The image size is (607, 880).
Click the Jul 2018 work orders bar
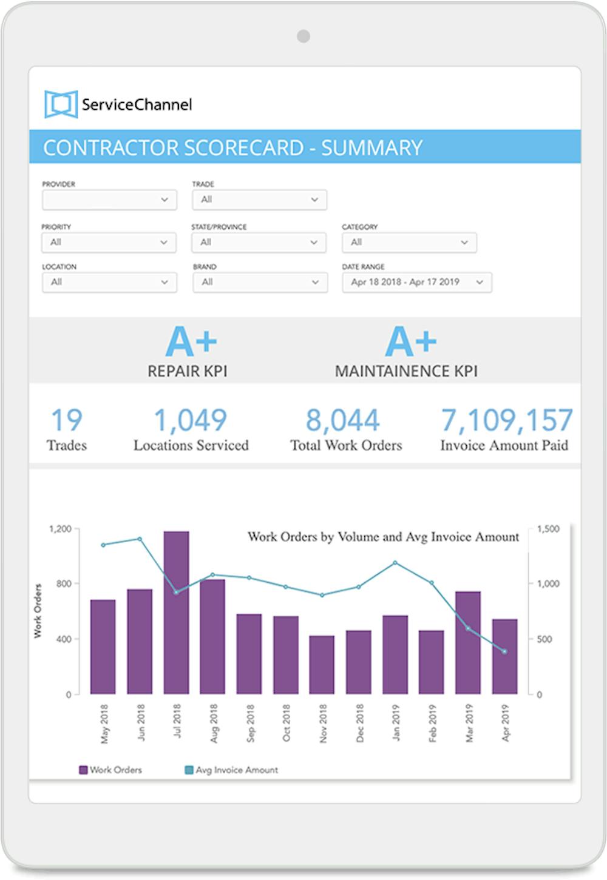[x=176, y=613]
